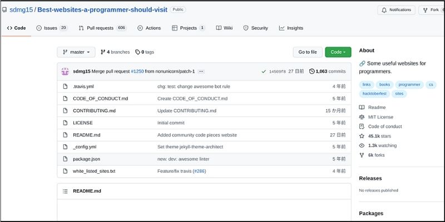Screen dimensions: 445x222
Task: Click the Code of conduct icon
Action: 362,127
